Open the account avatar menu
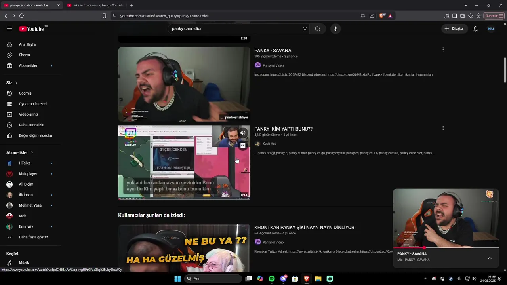This screenshot has height=285, width=507. point(491,29)
